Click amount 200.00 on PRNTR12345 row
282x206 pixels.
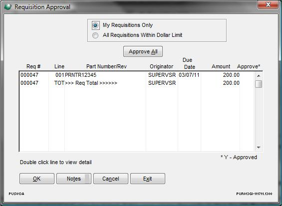click(231, 75)
